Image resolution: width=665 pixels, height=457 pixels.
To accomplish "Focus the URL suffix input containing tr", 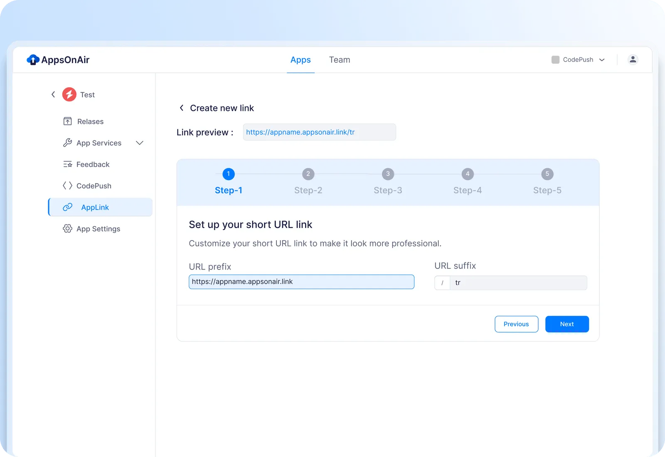I will (518, 283).
